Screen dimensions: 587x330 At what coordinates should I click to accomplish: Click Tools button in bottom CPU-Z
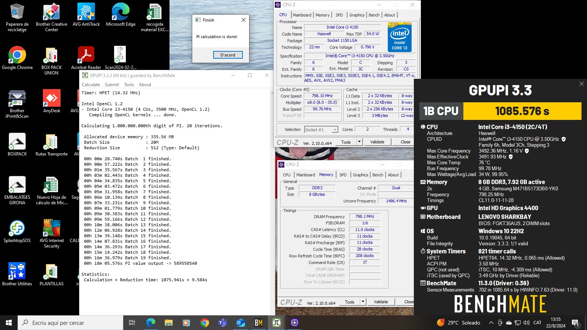click(350, 302)
